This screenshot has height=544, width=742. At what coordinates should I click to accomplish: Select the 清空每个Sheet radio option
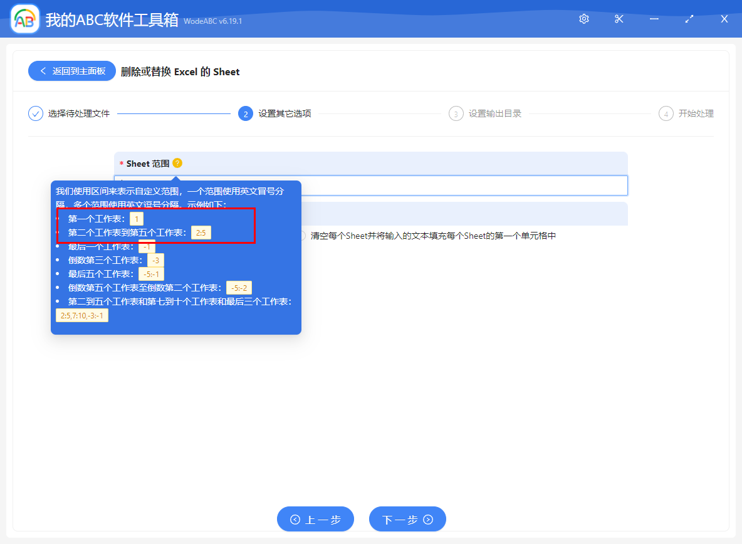point(303,236)
